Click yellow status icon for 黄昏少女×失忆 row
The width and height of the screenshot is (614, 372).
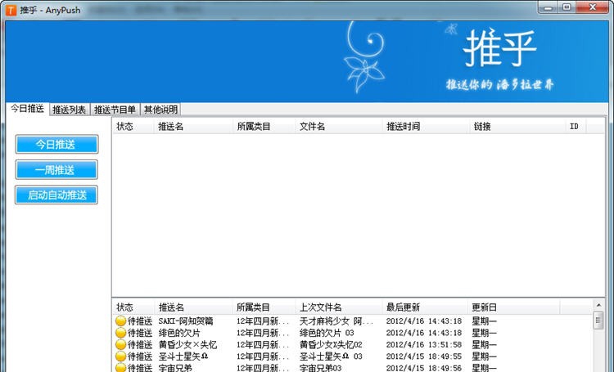point(120,345)
